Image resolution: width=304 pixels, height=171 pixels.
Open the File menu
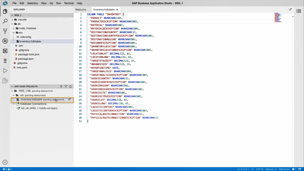coord(14,3)
